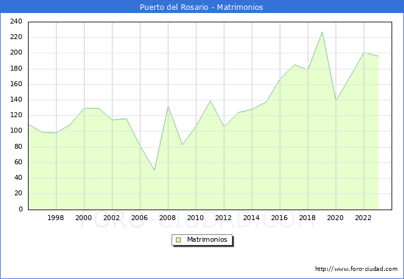
Task: Click the y-axis label 100
Action: pyautogui.click(x=16, y=131)
